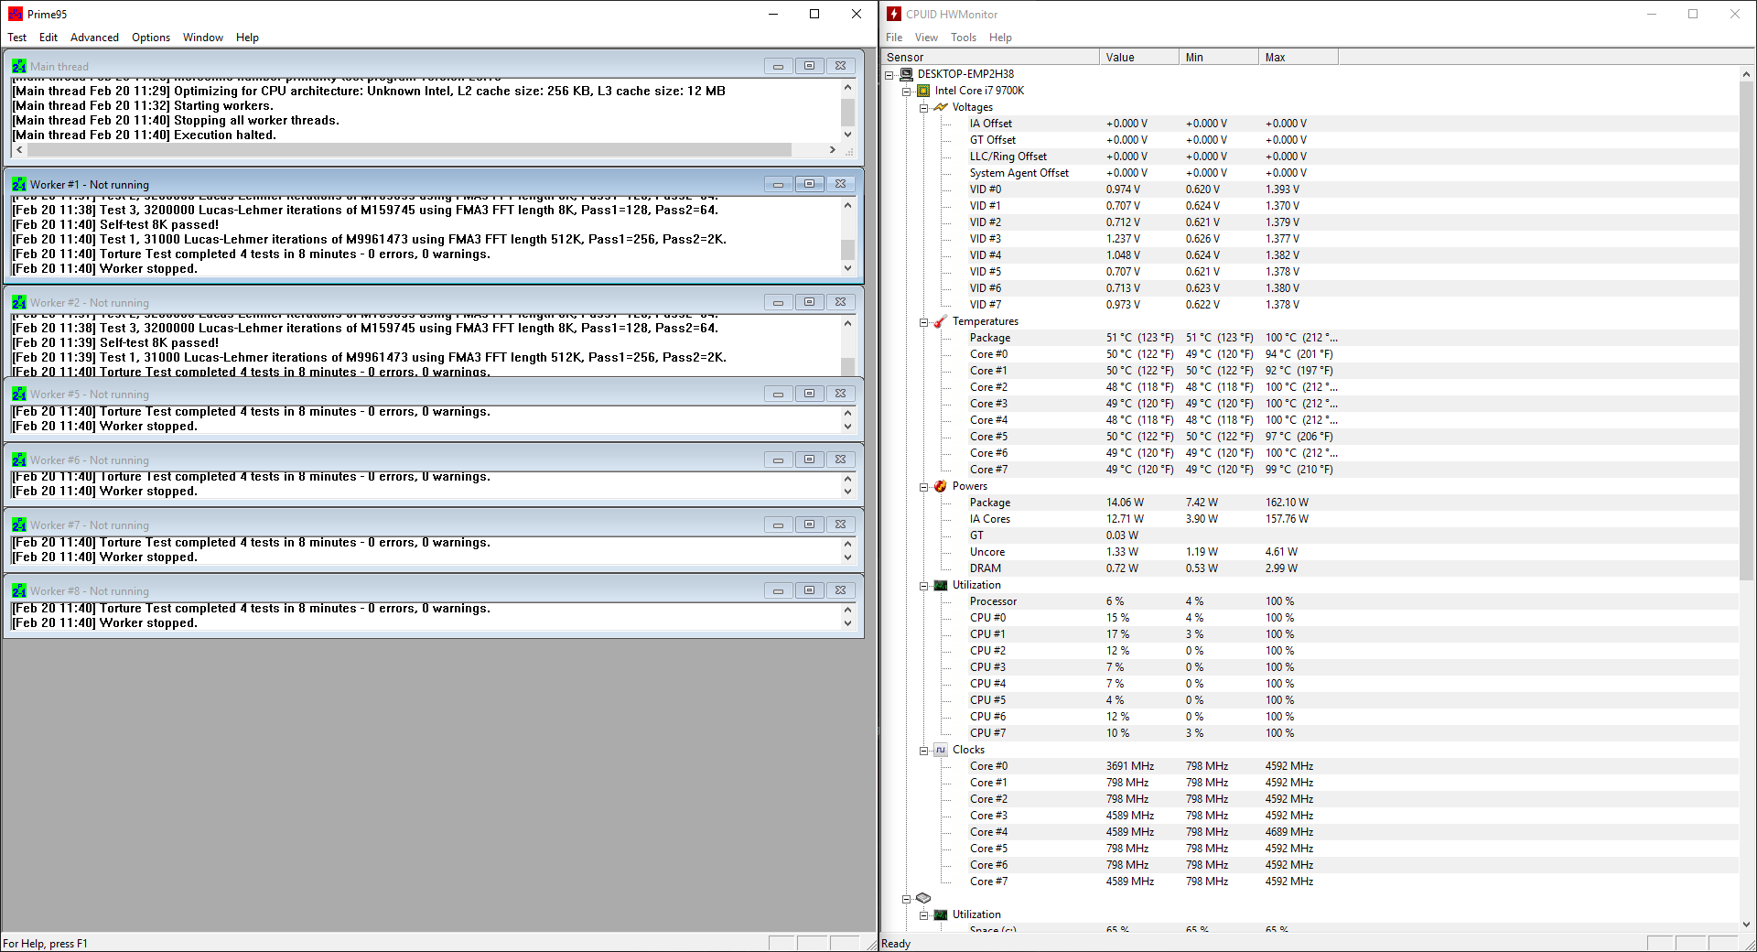Image resolution: width=1757 pixels, height=952 pixels.
Task: Click the Voltages lightning icon
Action: [940, 107]
